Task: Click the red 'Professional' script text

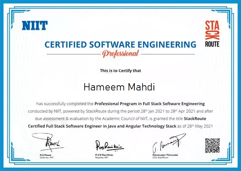Action: pyautogui.click(x=121, y=54)
